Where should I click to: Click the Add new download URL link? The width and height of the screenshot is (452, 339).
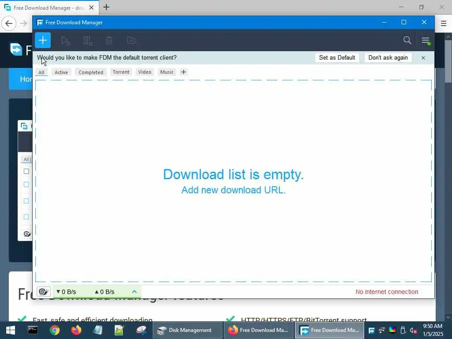[234, 190]
